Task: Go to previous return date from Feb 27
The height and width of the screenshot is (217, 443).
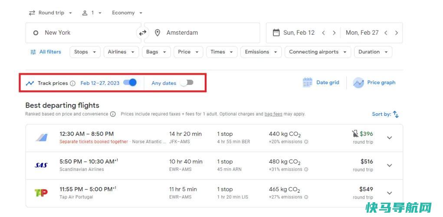Action: 386,33
